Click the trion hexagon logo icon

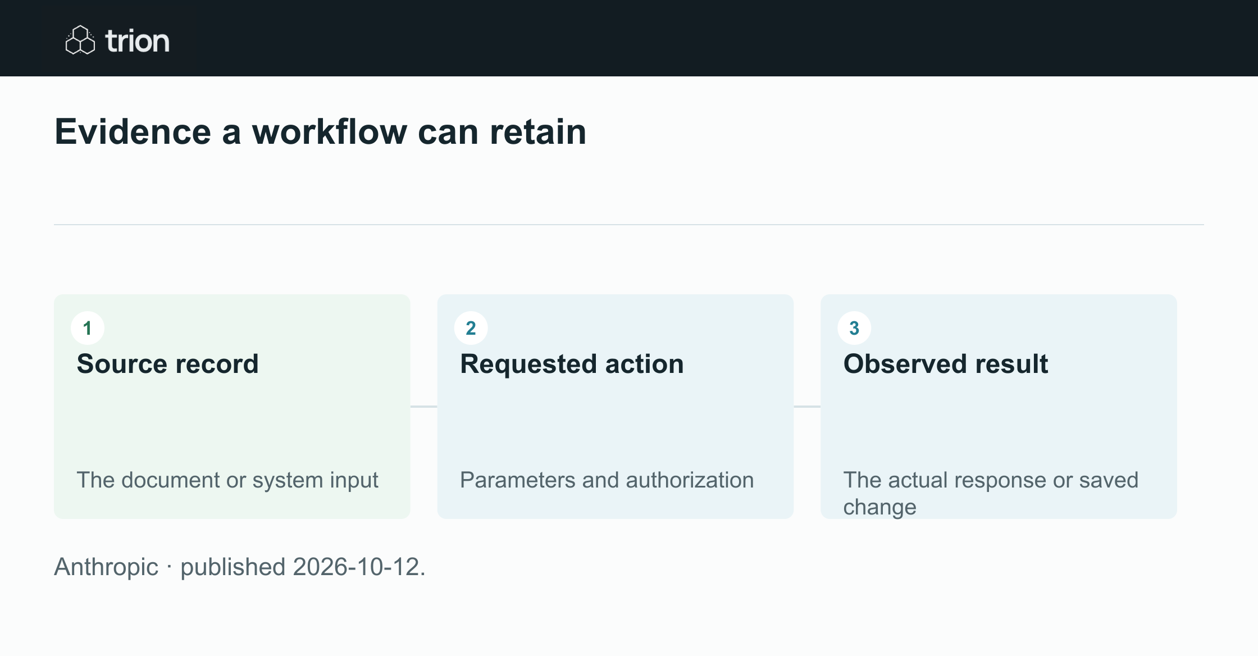(x=80, y=40)
